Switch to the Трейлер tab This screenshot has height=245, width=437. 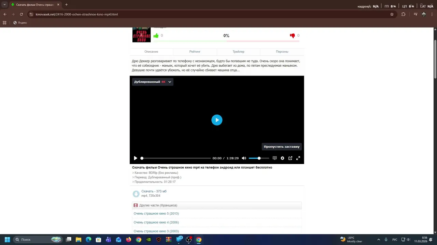coord(238,52)
